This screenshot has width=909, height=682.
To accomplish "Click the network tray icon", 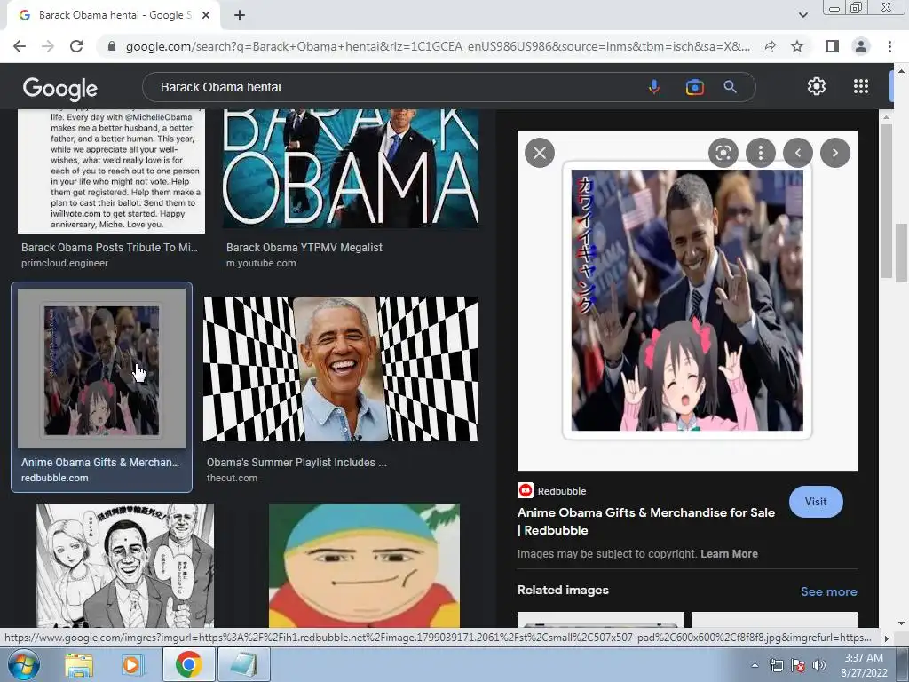I will (x=776, y=665).
